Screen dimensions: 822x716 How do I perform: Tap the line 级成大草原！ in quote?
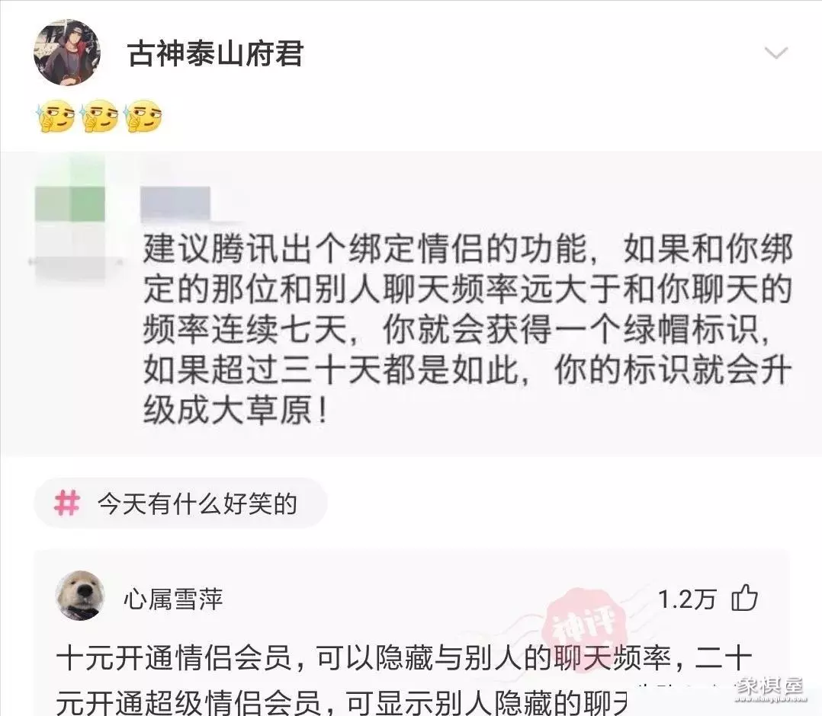click(236, 410)
